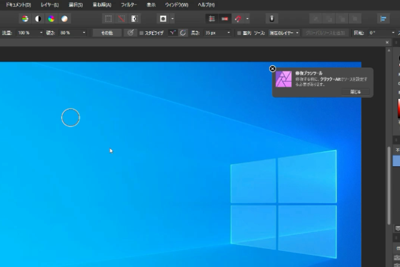
Task: Click the 流量 100 % value field
Action: coord(27,33)
